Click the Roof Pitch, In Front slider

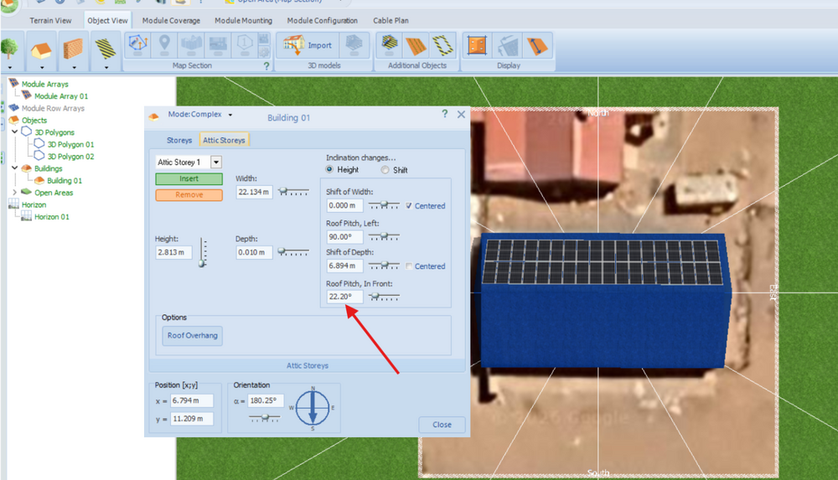(385, 297)
